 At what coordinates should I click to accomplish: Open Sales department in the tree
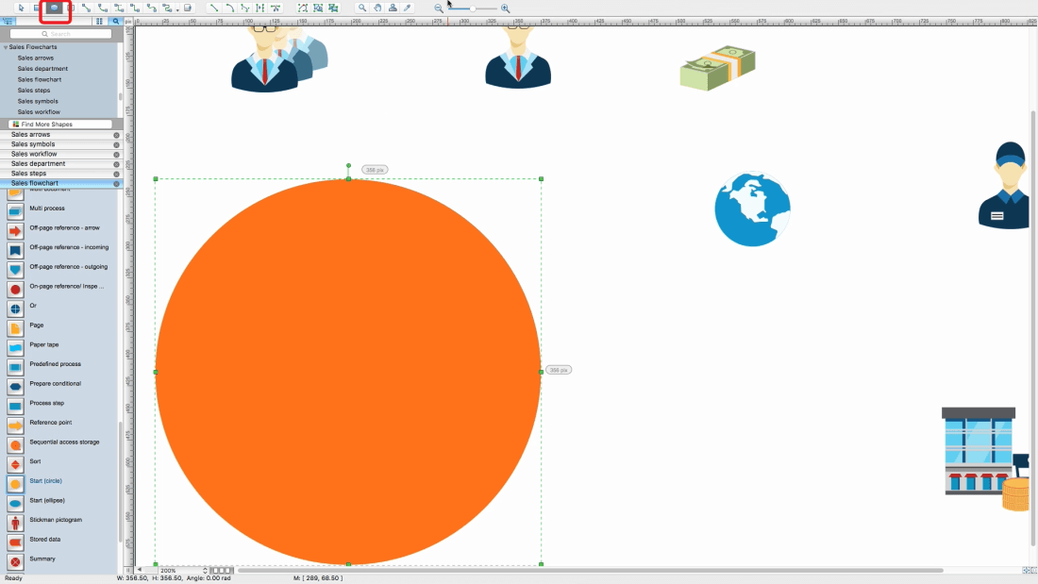coord(42,69)
